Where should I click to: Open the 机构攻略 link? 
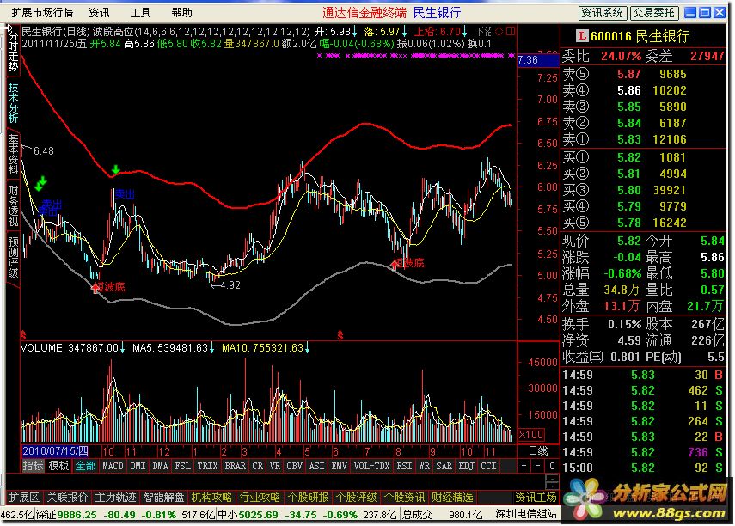point(211,498)
